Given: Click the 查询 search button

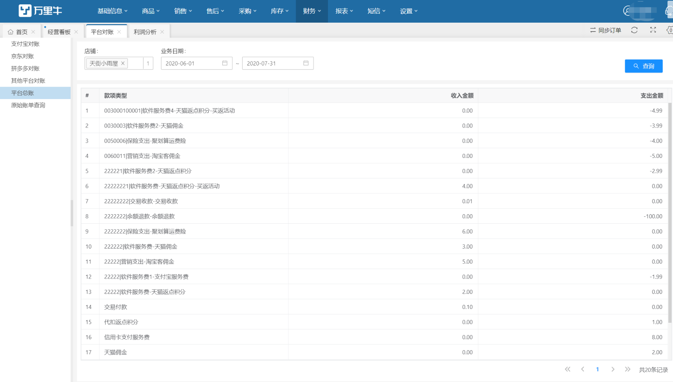Looking at the screenshot, I should [643, 66].
